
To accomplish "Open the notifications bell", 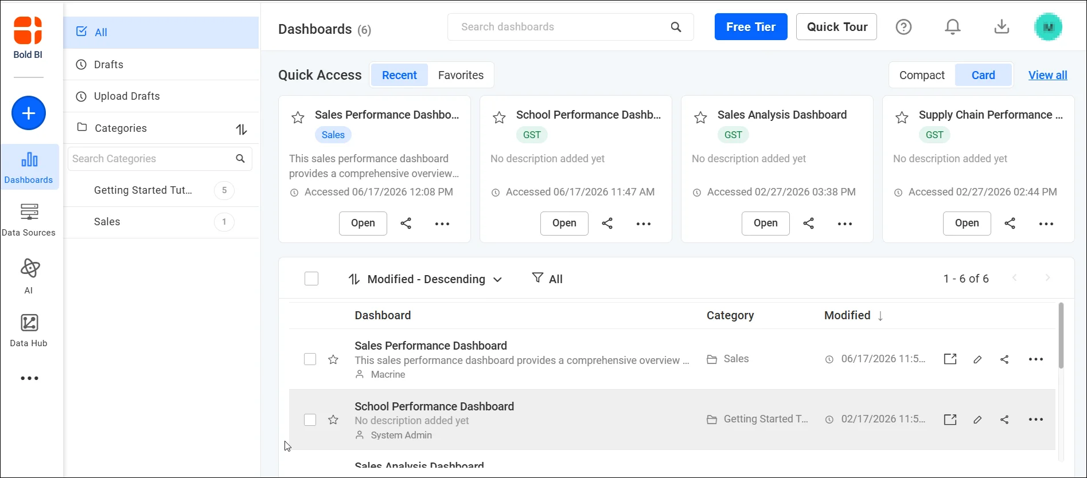I will point(953,27).
